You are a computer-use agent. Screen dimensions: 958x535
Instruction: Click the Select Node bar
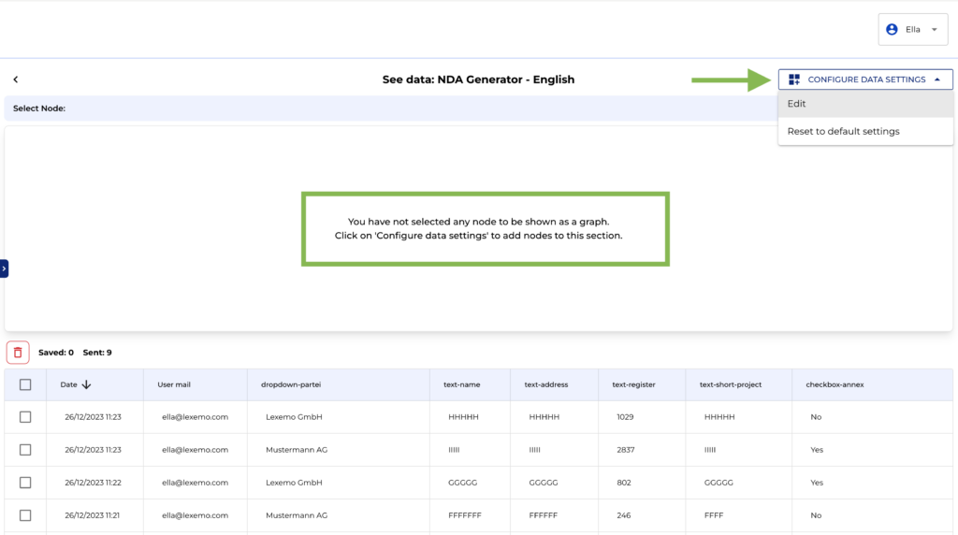click(x=374, y=108)
